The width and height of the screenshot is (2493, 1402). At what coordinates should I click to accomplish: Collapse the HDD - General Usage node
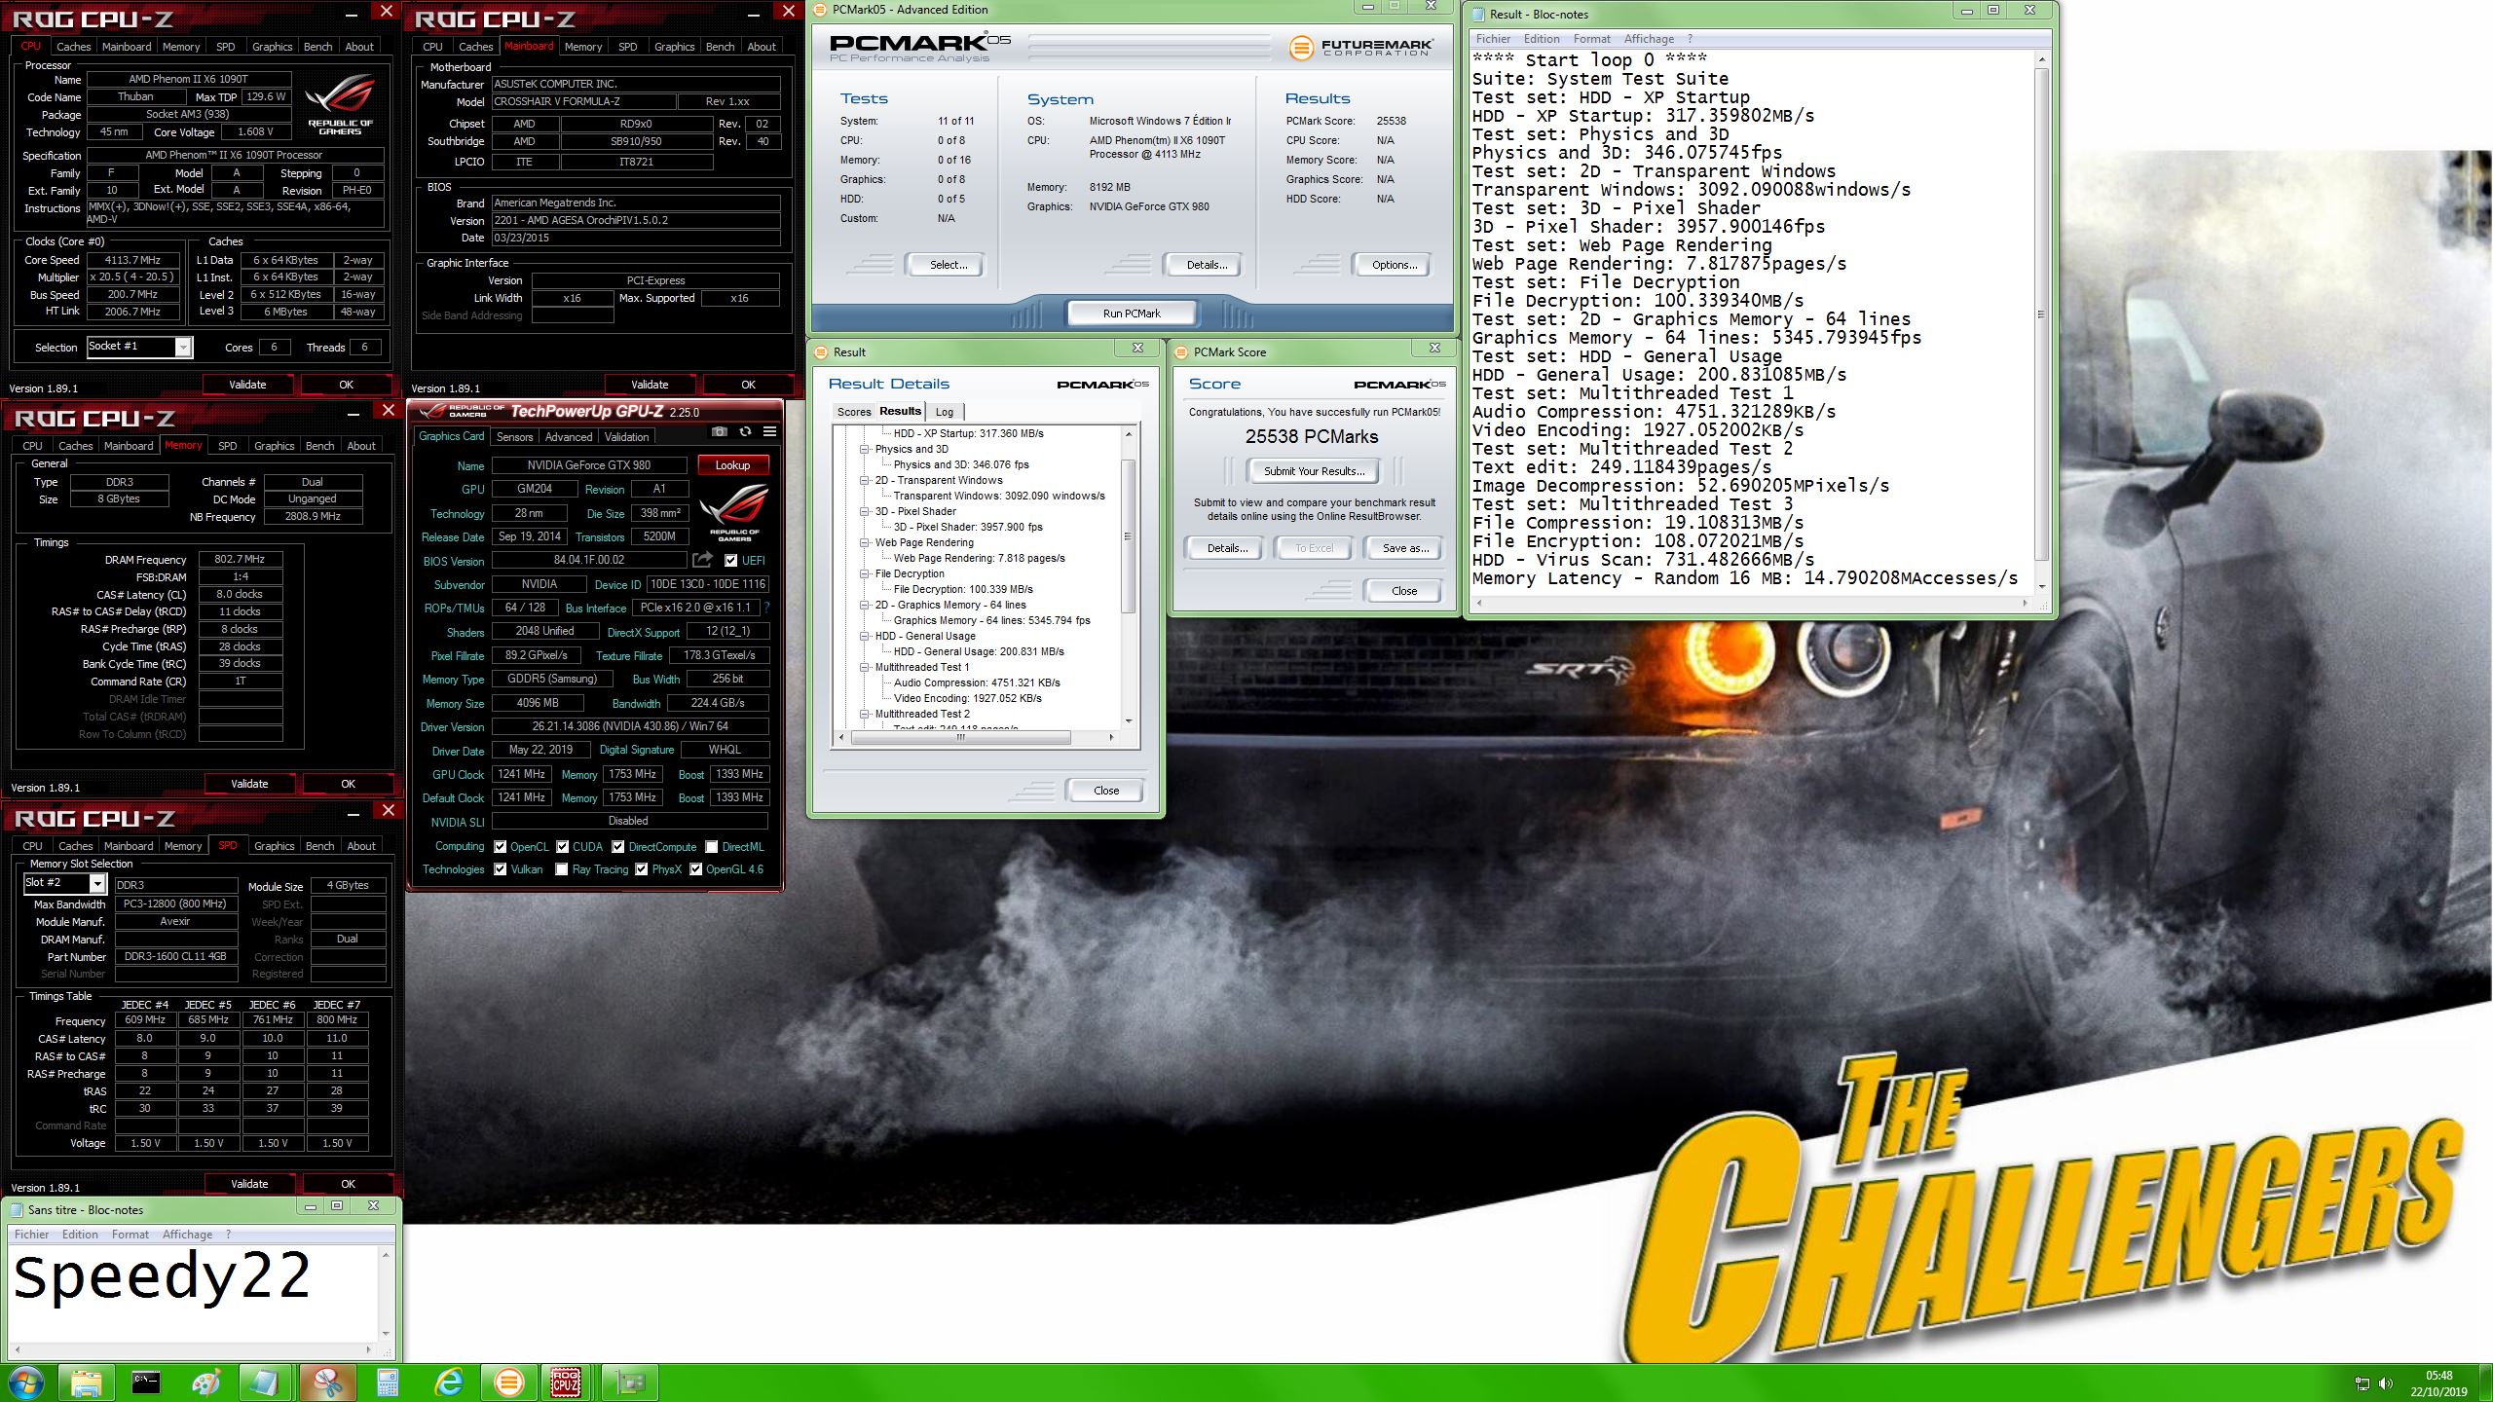864,637
